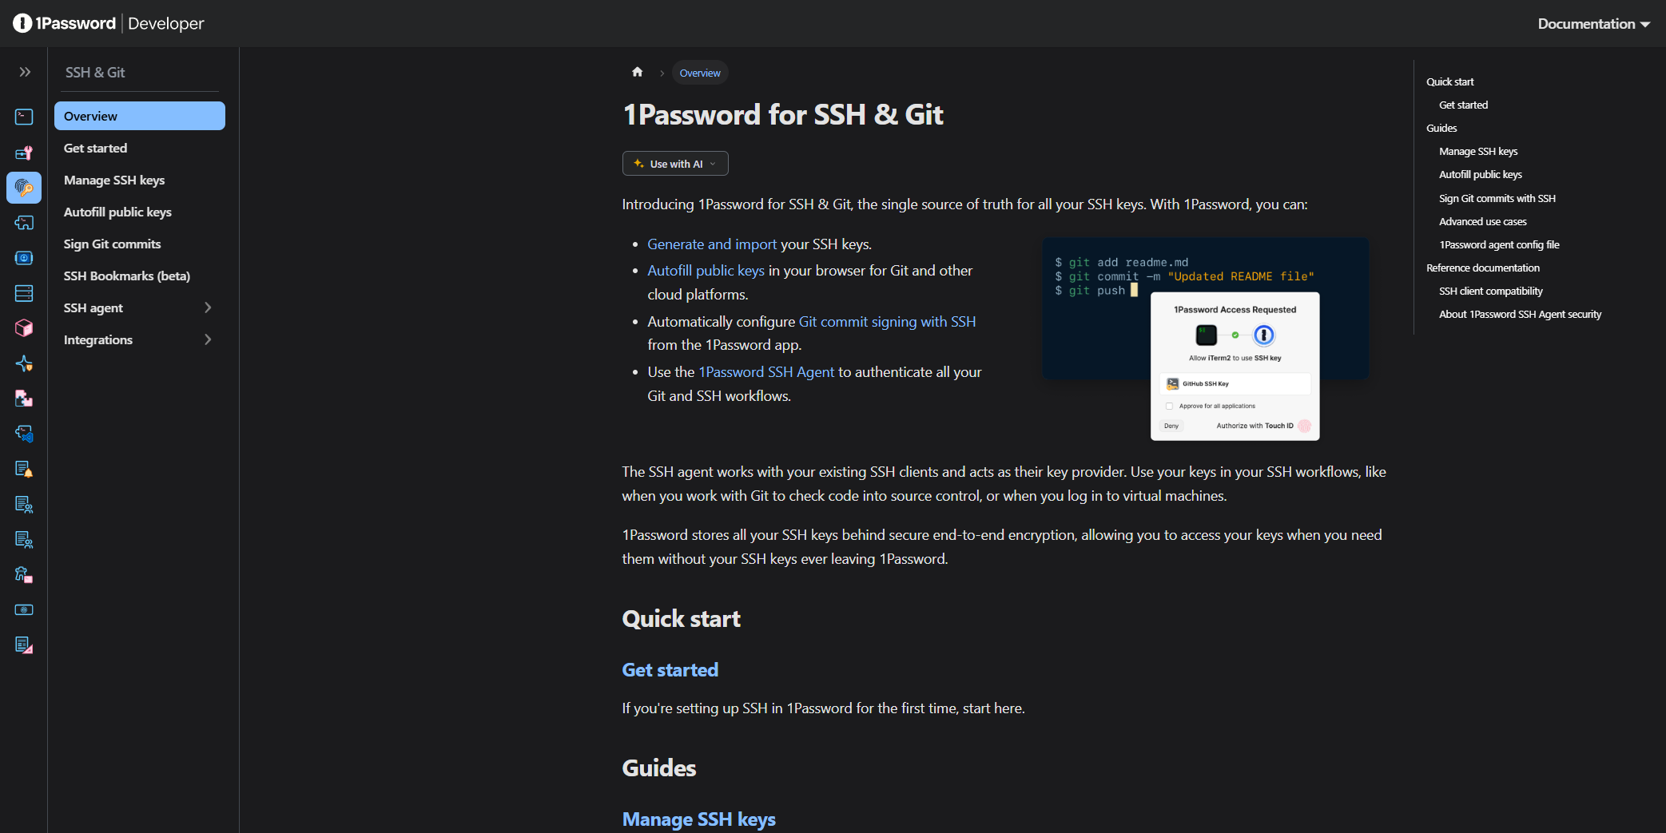Image resolution: width=1666 pixels, height=833 pixels.
Task: Open the chess rook with envelope icon
Action: [24, 574]
